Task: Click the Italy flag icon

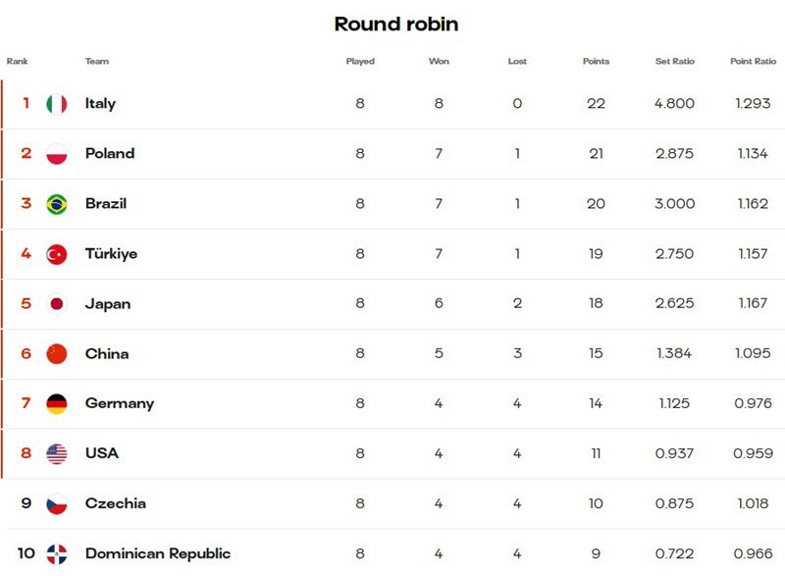Action: click(57, 104)
